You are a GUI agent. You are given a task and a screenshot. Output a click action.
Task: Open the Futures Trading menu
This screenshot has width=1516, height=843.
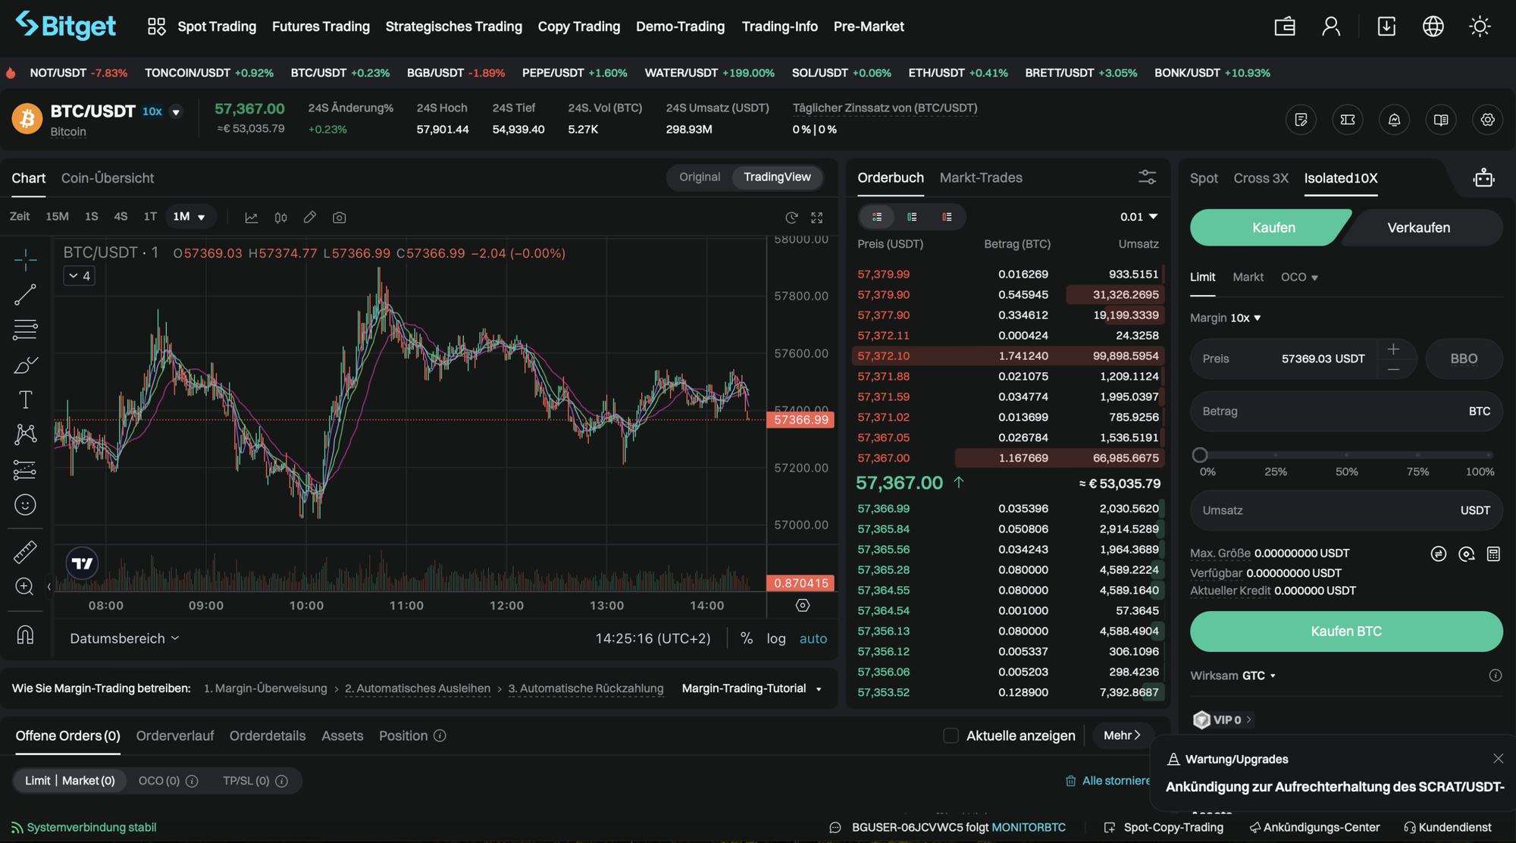tap(321, 27)
